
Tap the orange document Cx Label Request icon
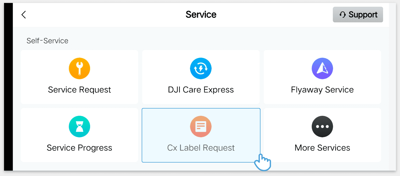tap(201, 126)
